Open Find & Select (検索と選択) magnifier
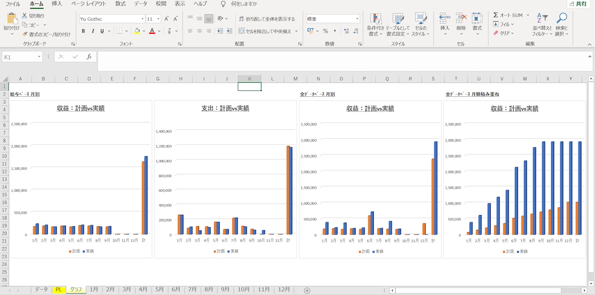Screen dimensions: 595x295 562,18
